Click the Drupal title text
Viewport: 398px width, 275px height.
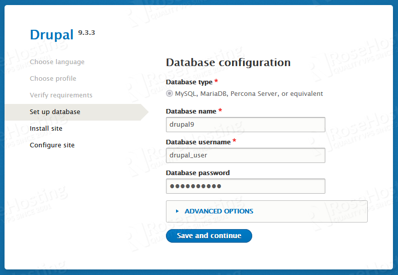(52, 34)
